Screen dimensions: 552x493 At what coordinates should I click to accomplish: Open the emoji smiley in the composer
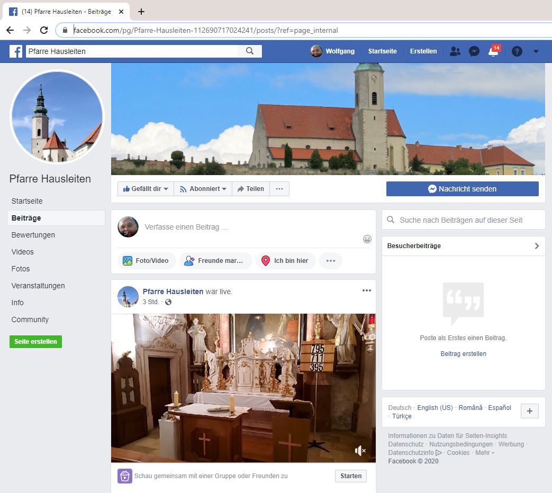point(367,239)
